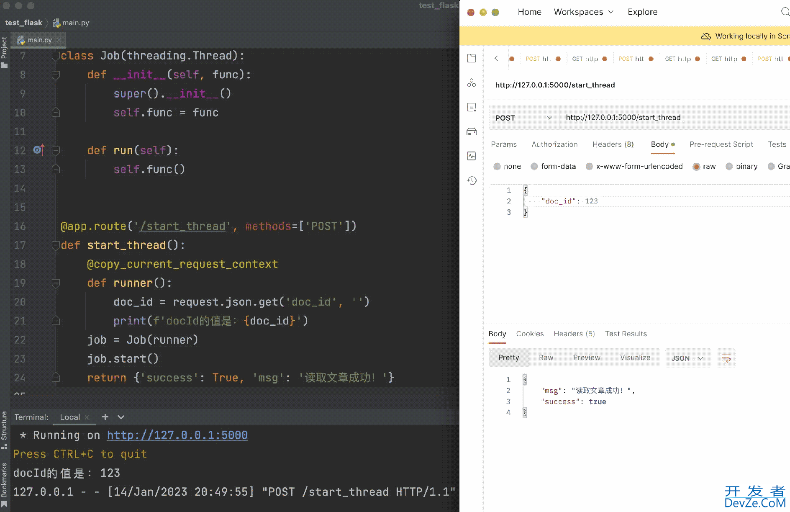Switch response view to Preview

point(587,358)
